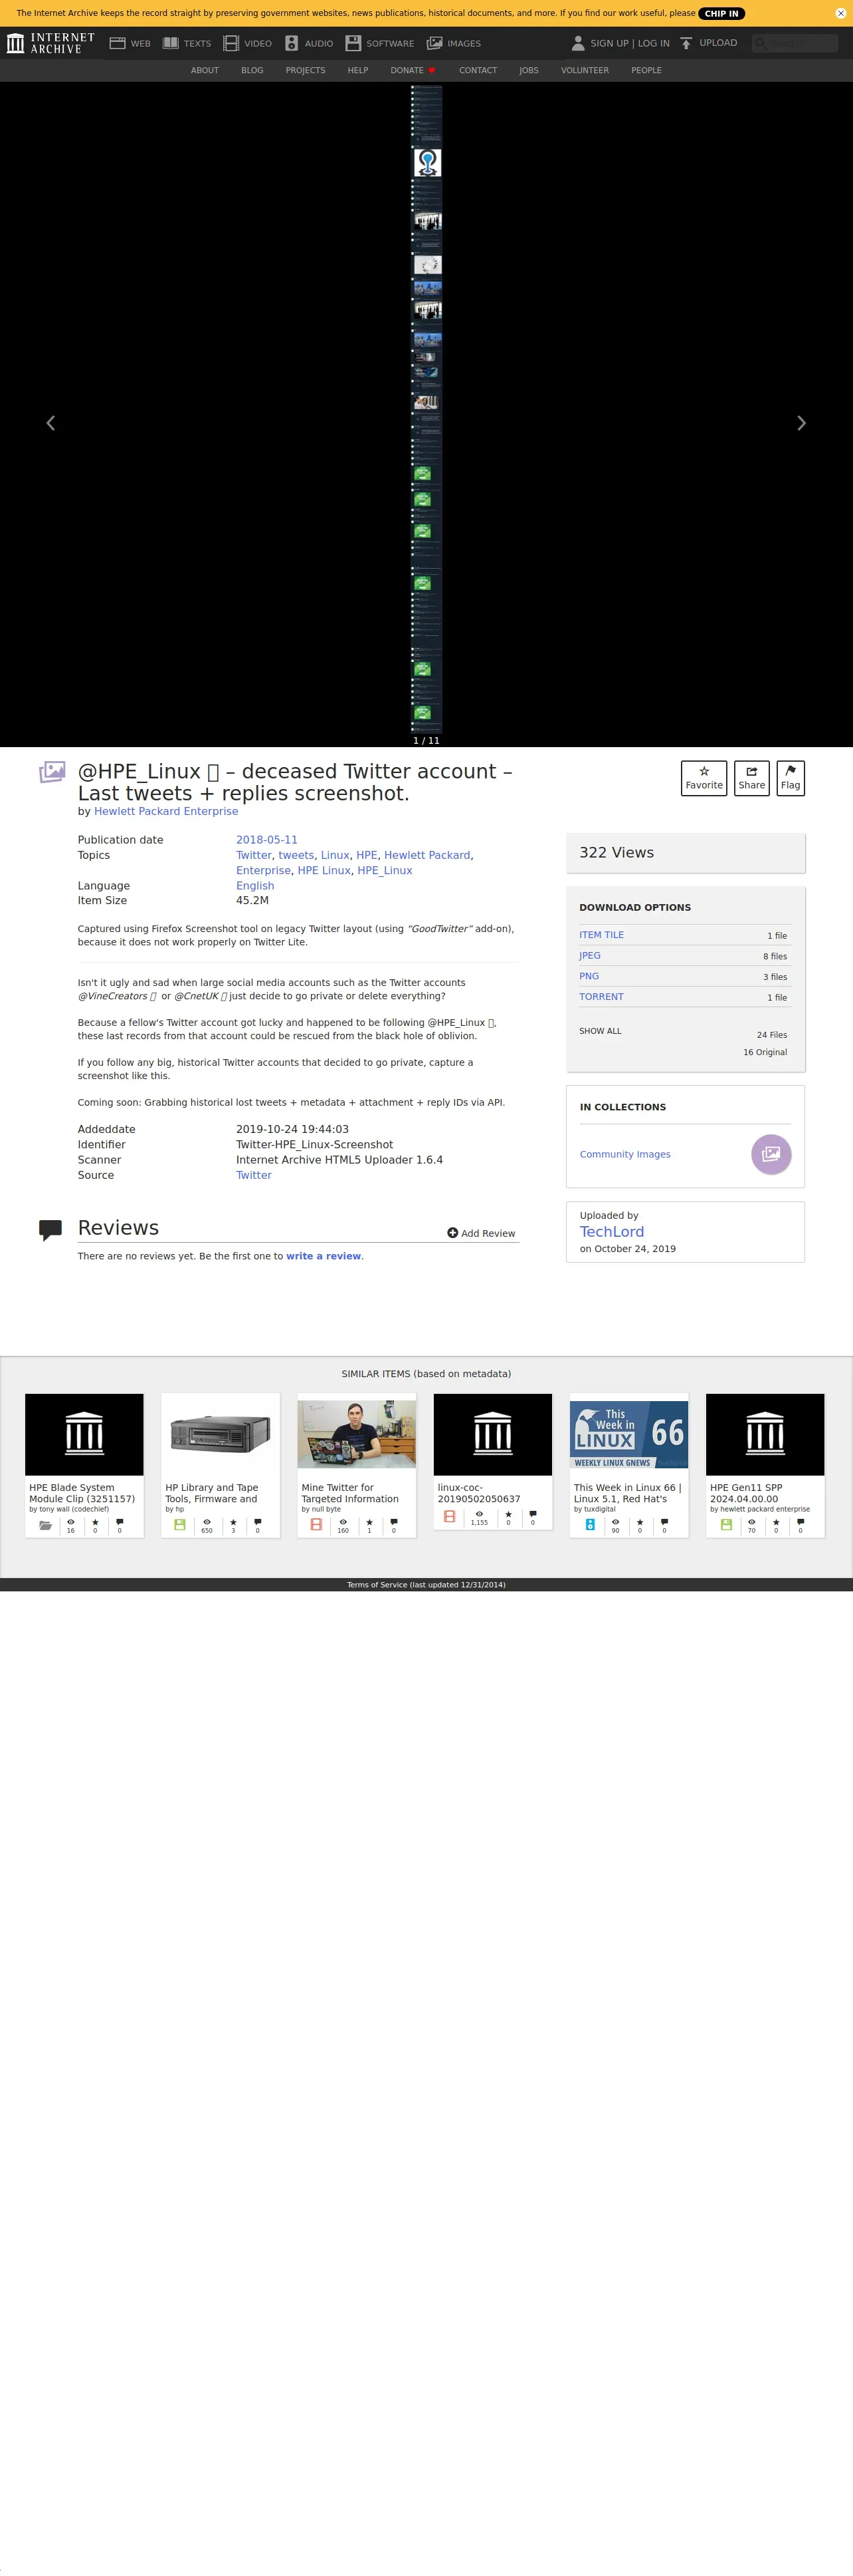The width and height of the screenshot is (853, 2576).
Task: Click the user avatar sign-up icon
Action: (x=577, y=43)
